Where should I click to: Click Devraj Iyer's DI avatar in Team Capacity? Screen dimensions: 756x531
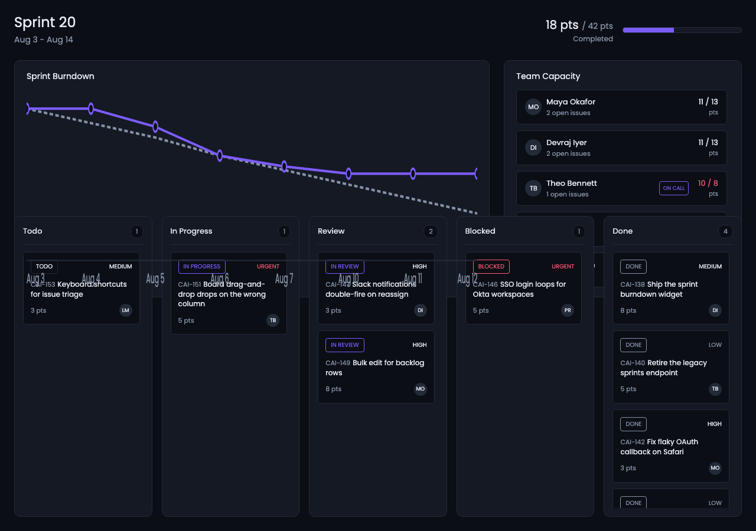pos(533,147)
